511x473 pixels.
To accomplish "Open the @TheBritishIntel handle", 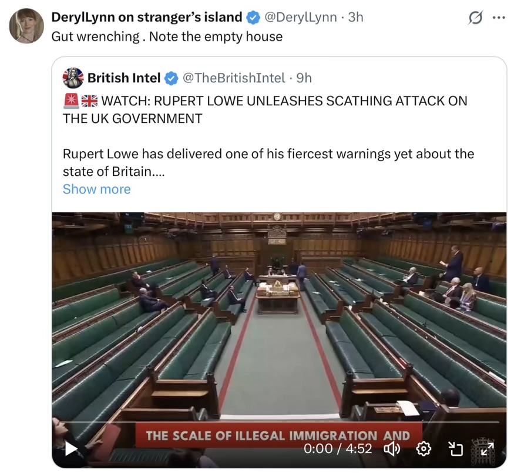I will (x=234, y=78).
